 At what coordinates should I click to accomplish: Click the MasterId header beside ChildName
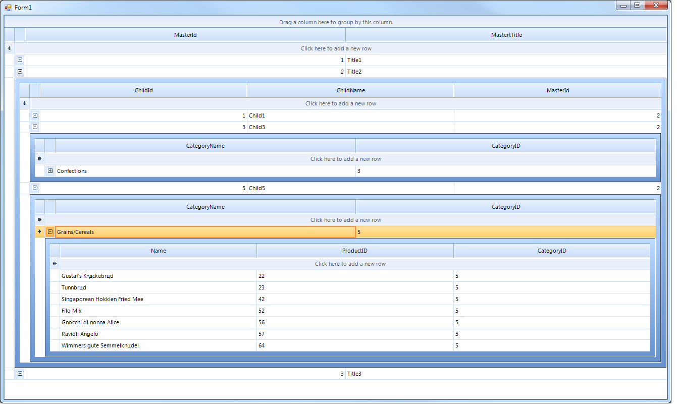[x=558, y=90]
